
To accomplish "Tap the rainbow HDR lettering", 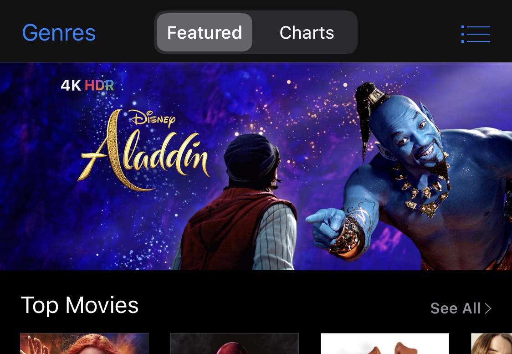I will coord(99,85).
